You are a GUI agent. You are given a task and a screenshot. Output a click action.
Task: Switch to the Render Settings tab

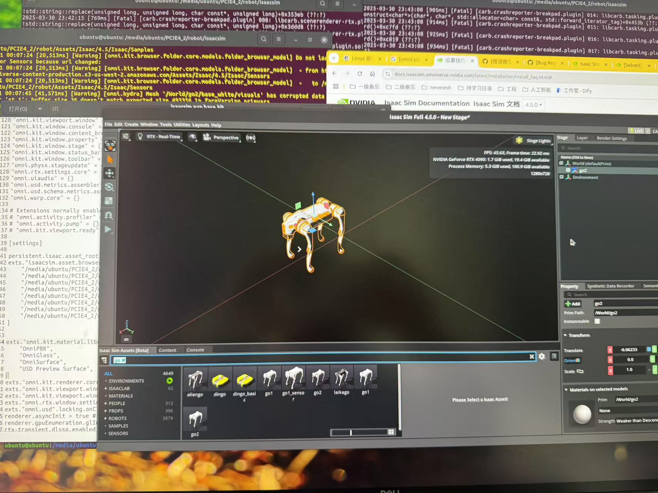[x=612, y=138]
